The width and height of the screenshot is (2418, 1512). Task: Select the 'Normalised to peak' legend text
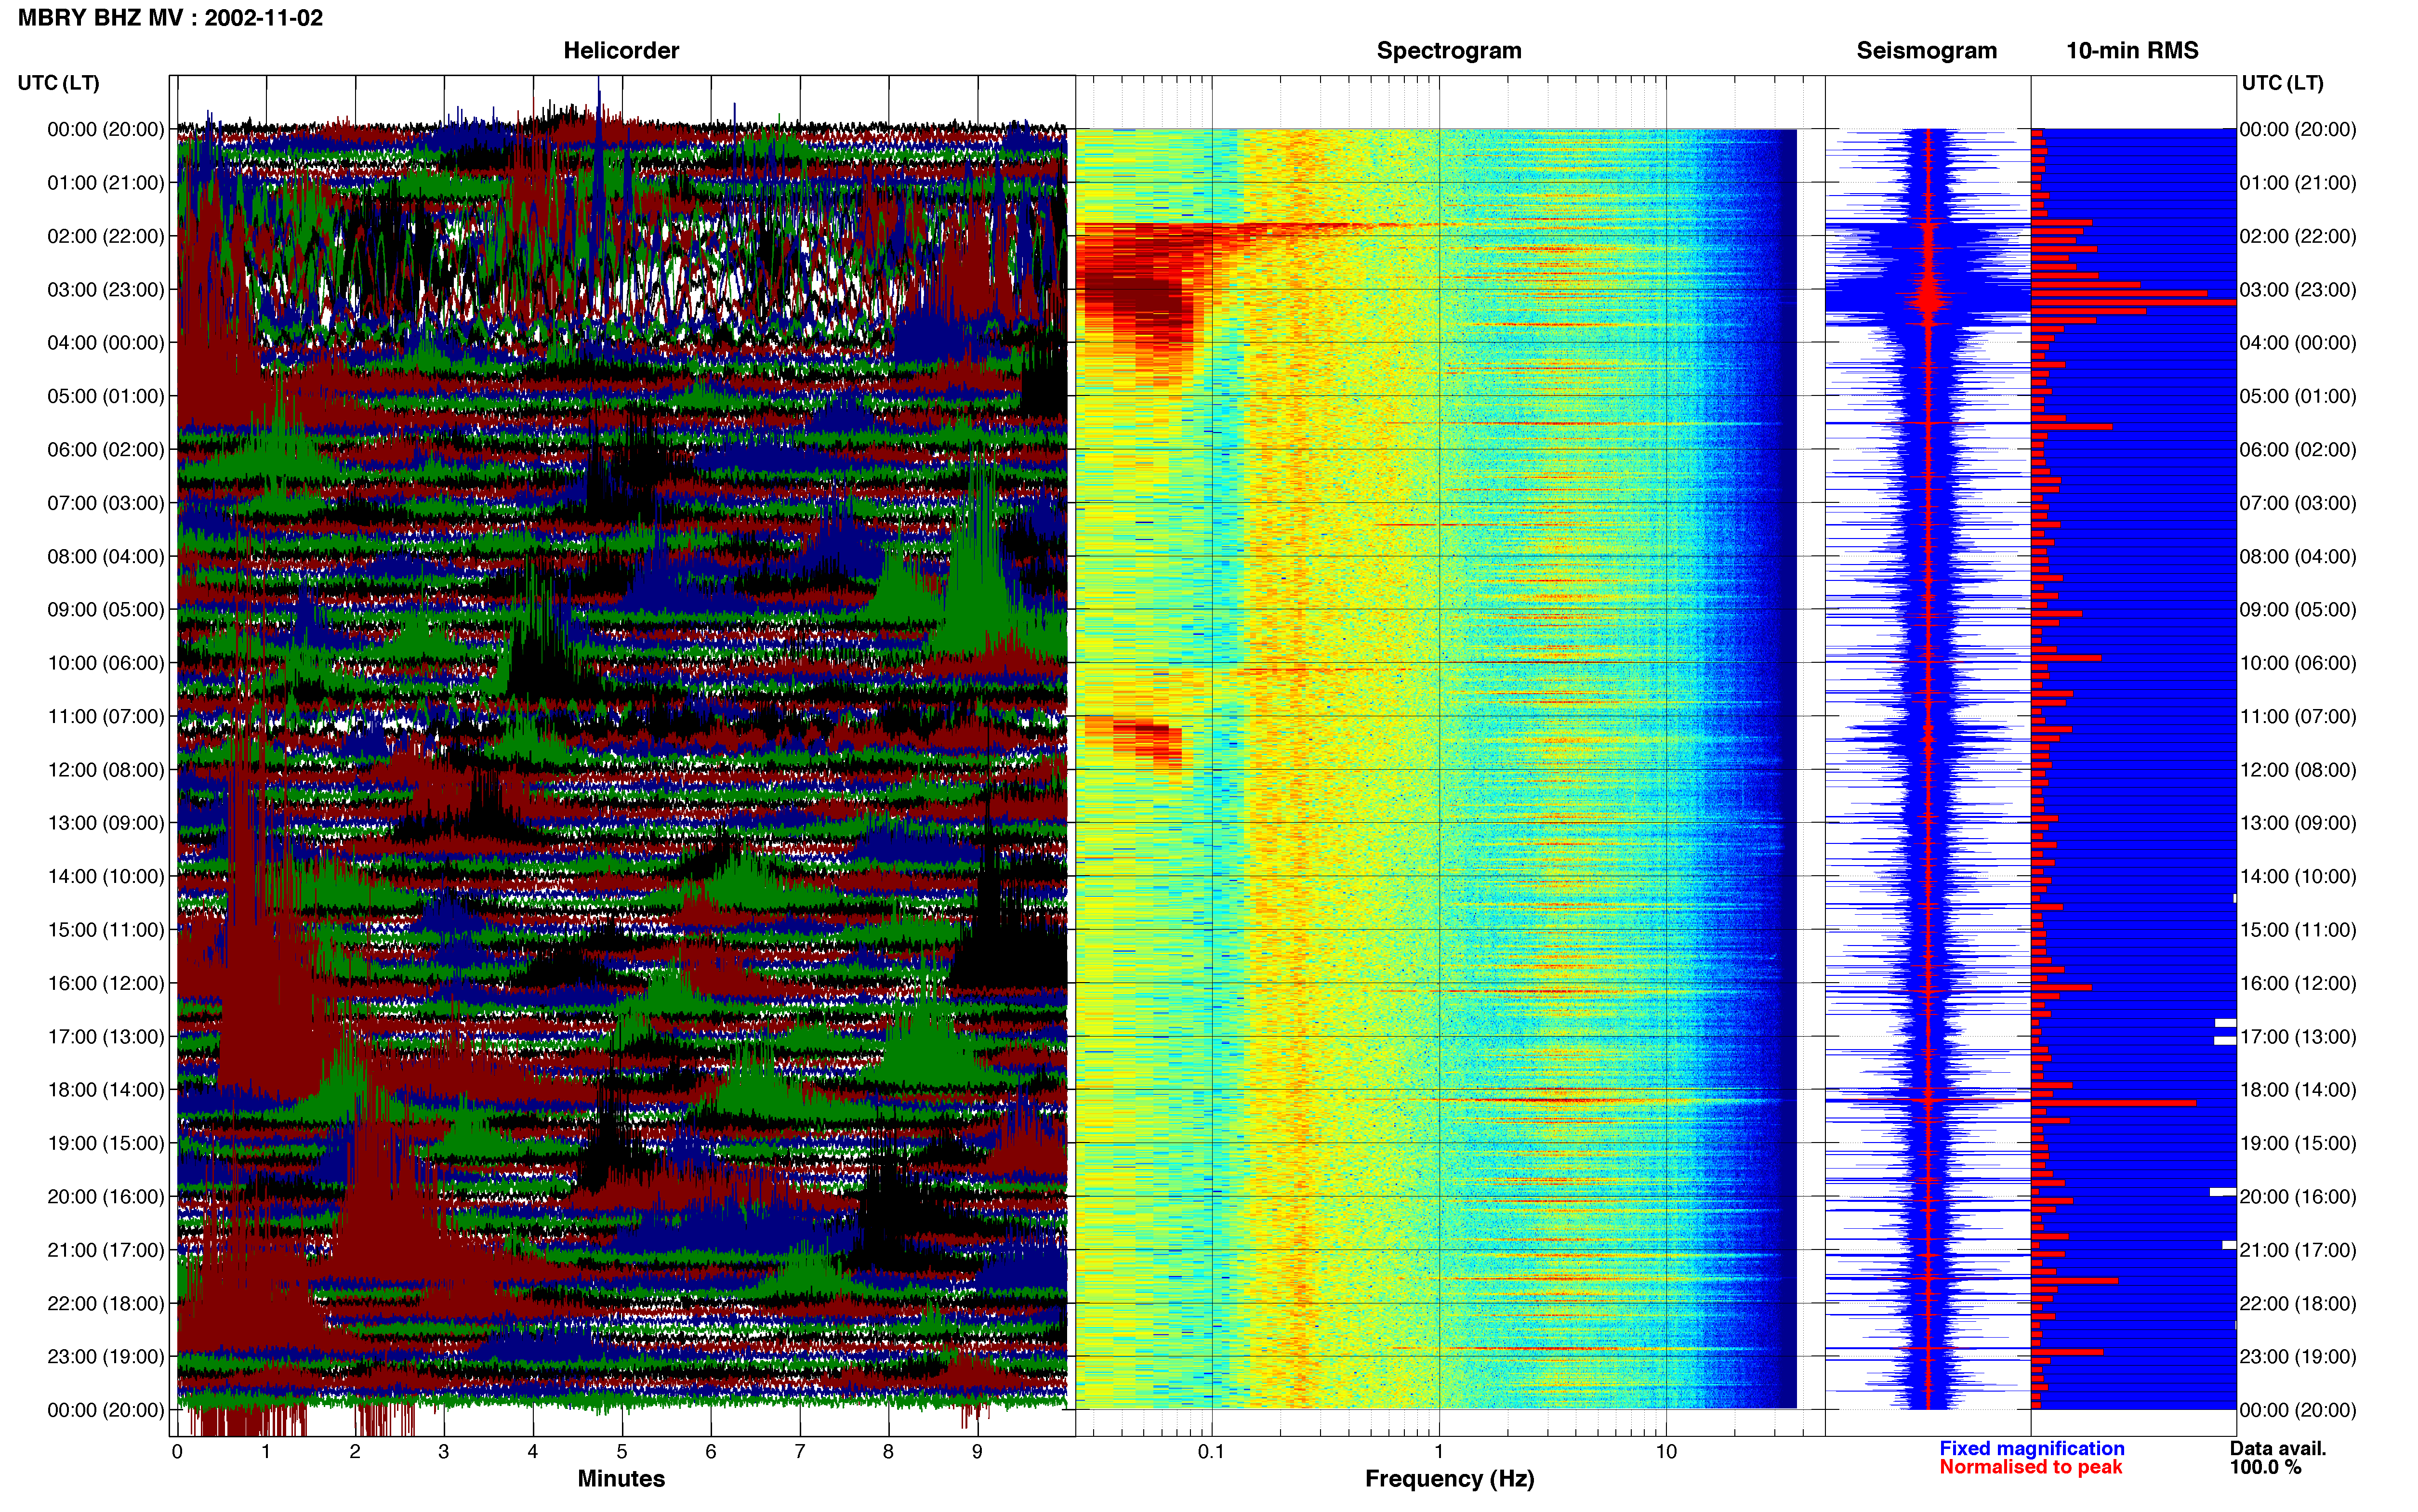2030,1467
